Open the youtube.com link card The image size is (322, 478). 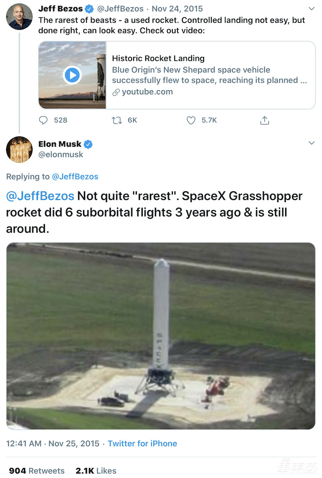coord(209,75)
